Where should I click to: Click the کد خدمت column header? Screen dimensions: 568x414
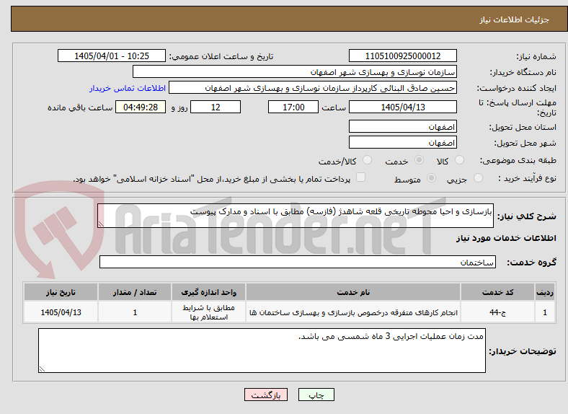(x=498, y=292)
